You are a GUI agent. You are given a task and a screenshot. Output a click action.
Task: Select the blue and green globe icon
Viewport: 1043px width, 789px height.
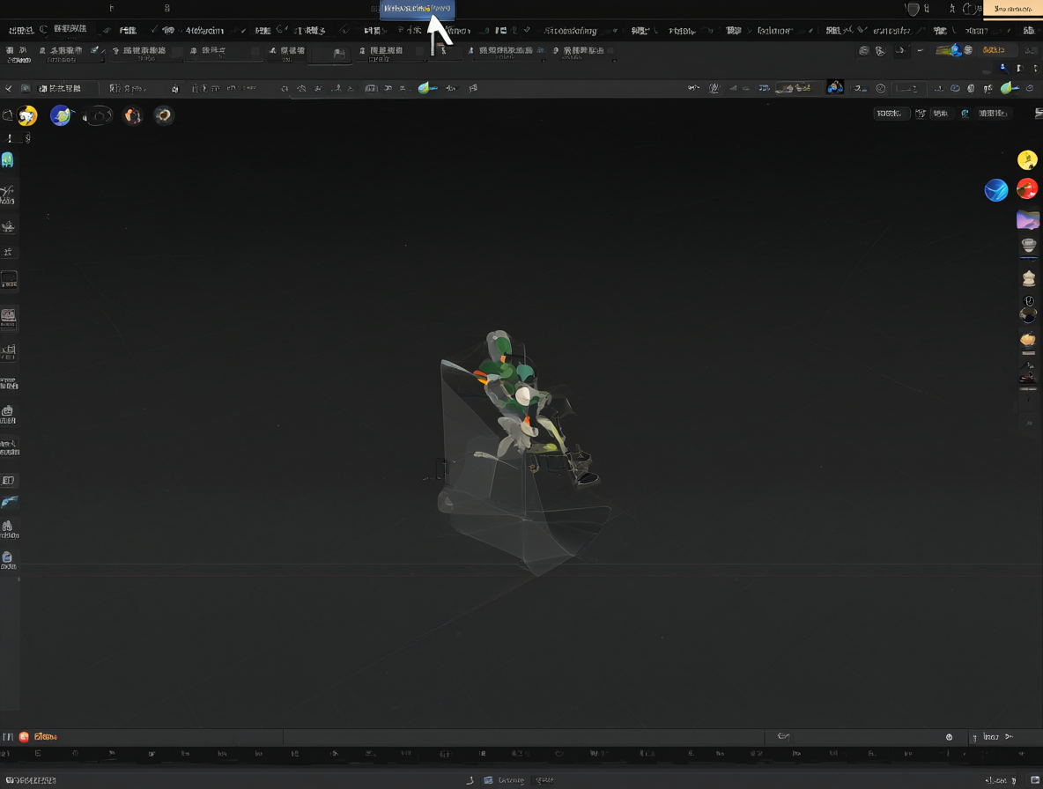(x=61, y=115)
